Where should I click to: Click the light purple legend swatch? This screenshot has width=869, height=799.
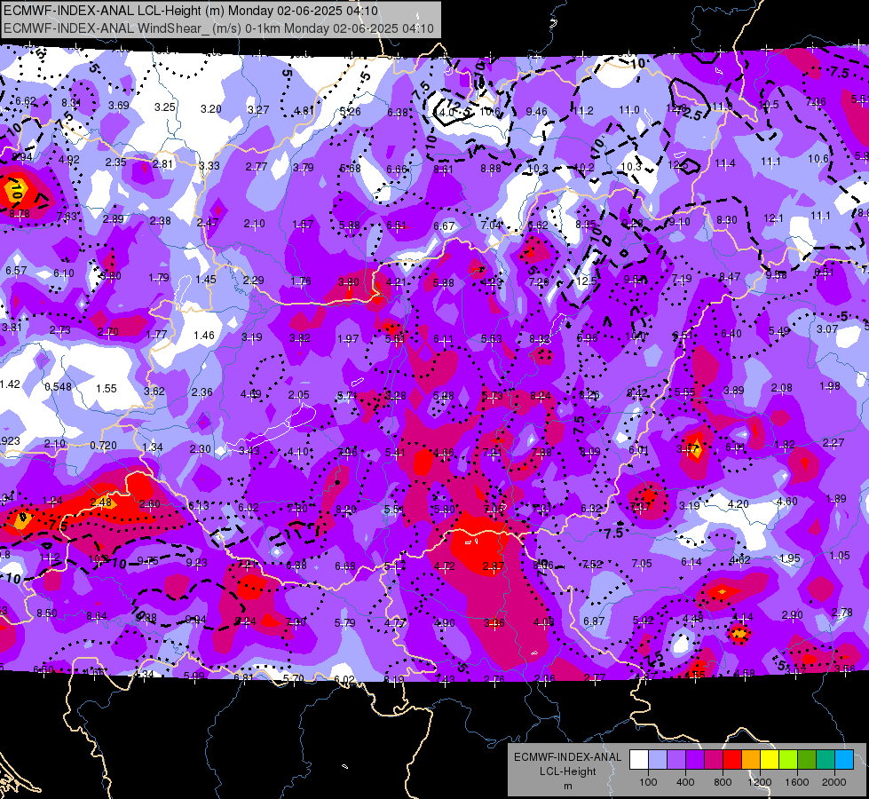pyautogui.click(x=676, y=760)
